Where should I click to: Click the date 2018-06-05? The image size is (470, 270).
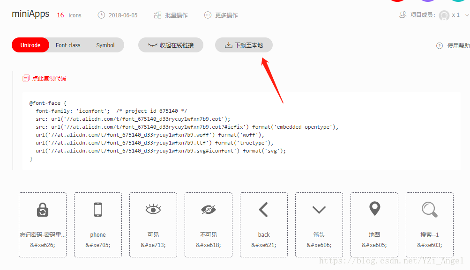123,15
